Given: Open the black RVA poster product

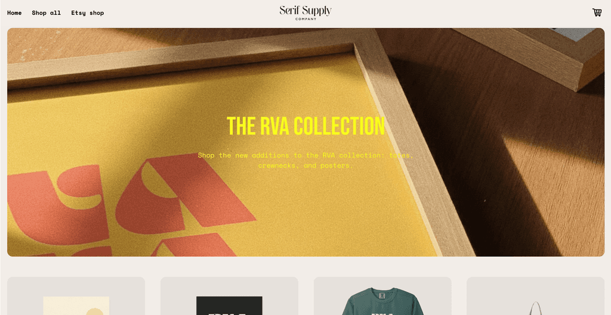Looking at the screenshot, I should pyautogui.click(x=229, y=296).
